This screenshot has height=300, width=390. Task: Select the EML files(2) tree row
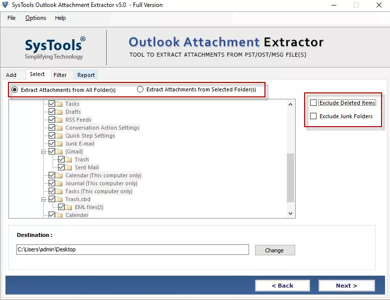click(89, 208)
